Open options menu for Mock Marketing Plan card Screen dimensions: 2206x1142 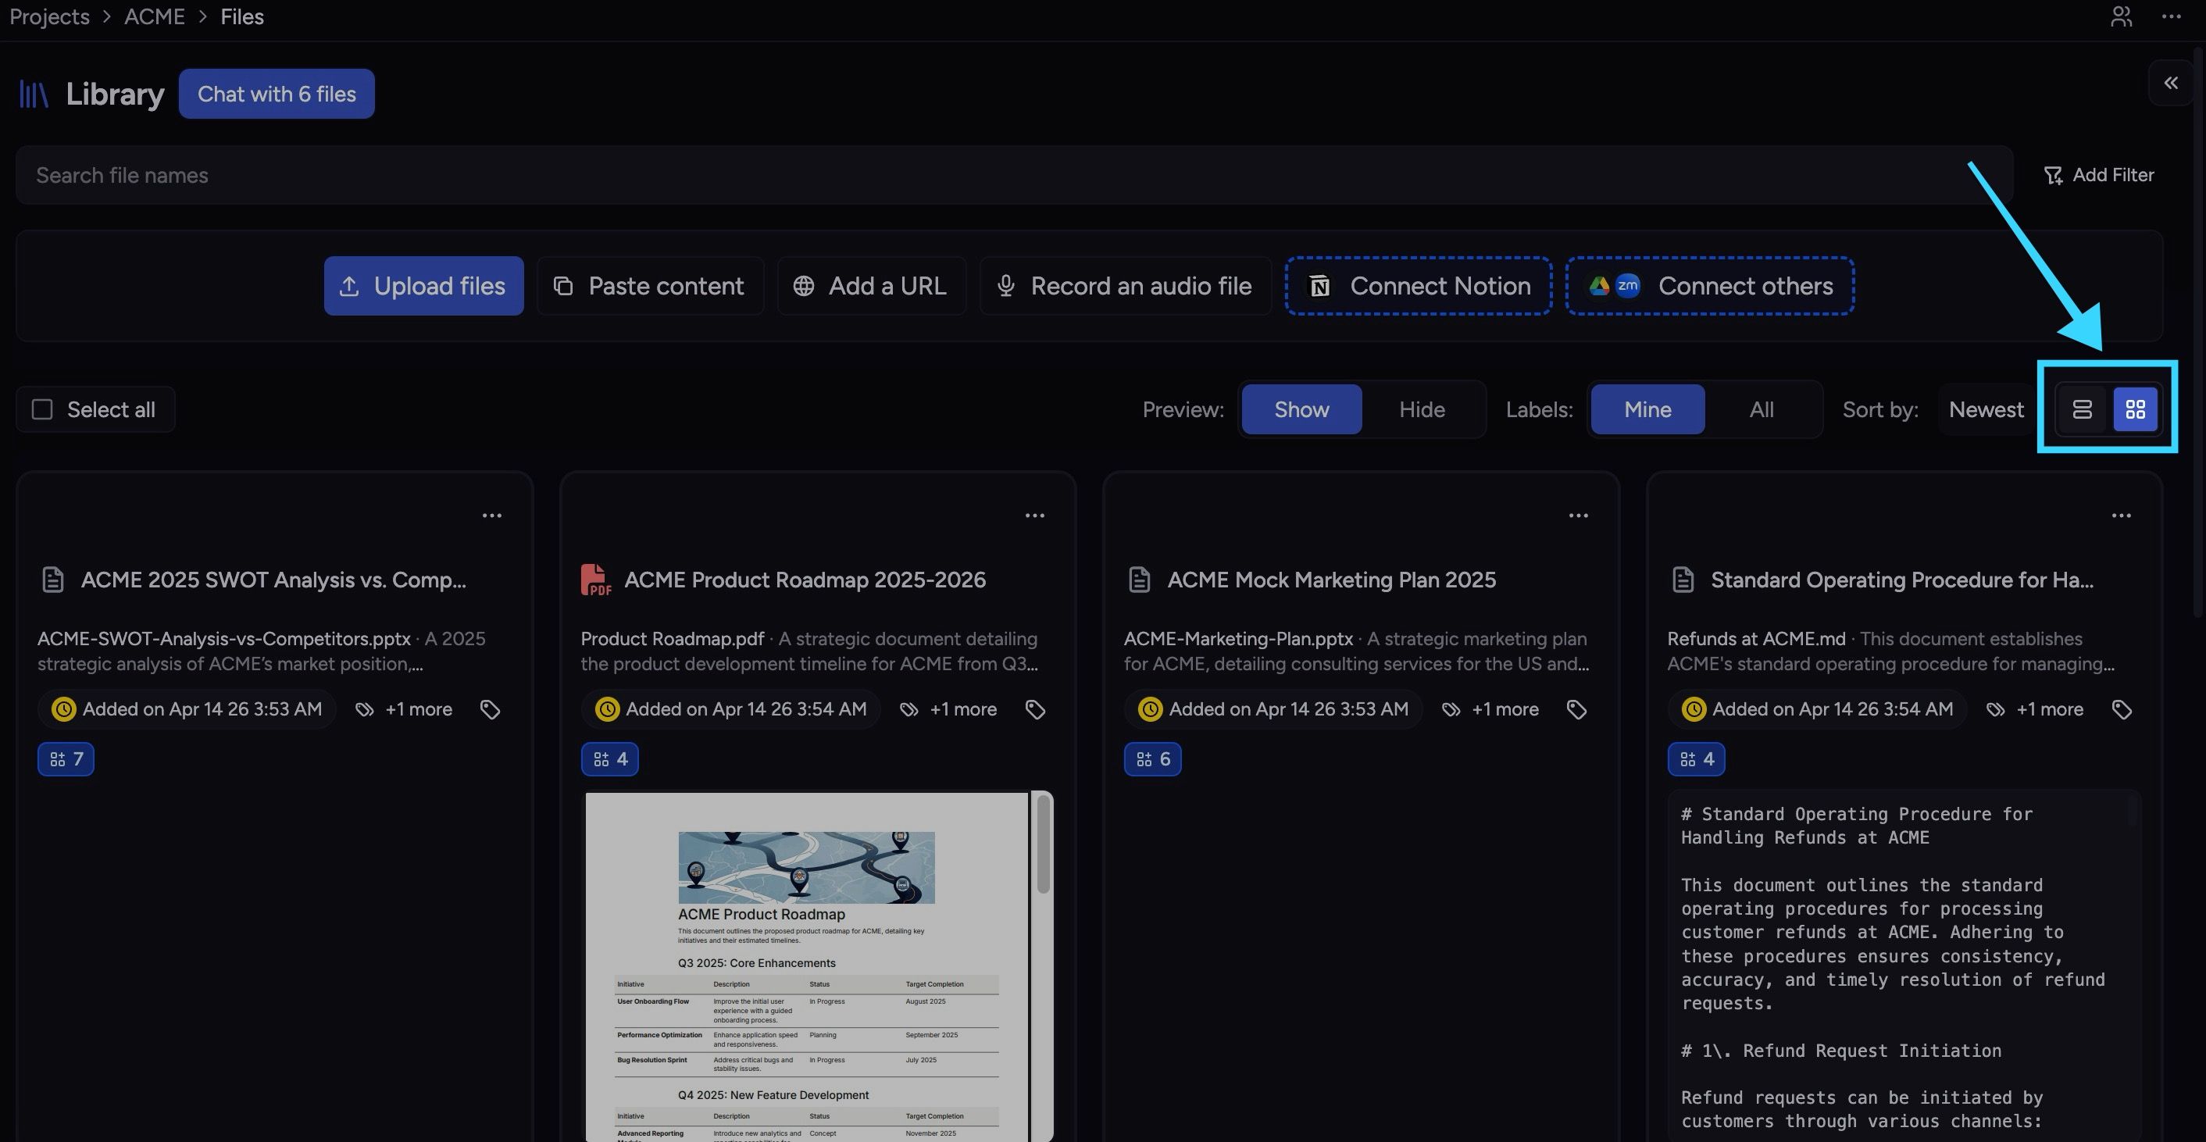click(1578, 516)
